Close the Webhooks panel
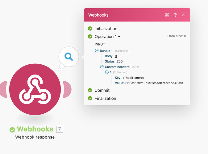The image size is (208, 154). coord(183,15)
